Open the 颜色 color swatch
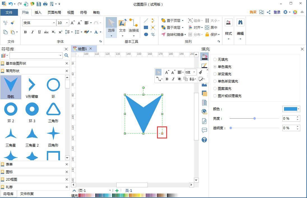The width and height of the screenshot is (307, 198). (x=291, y=109)
